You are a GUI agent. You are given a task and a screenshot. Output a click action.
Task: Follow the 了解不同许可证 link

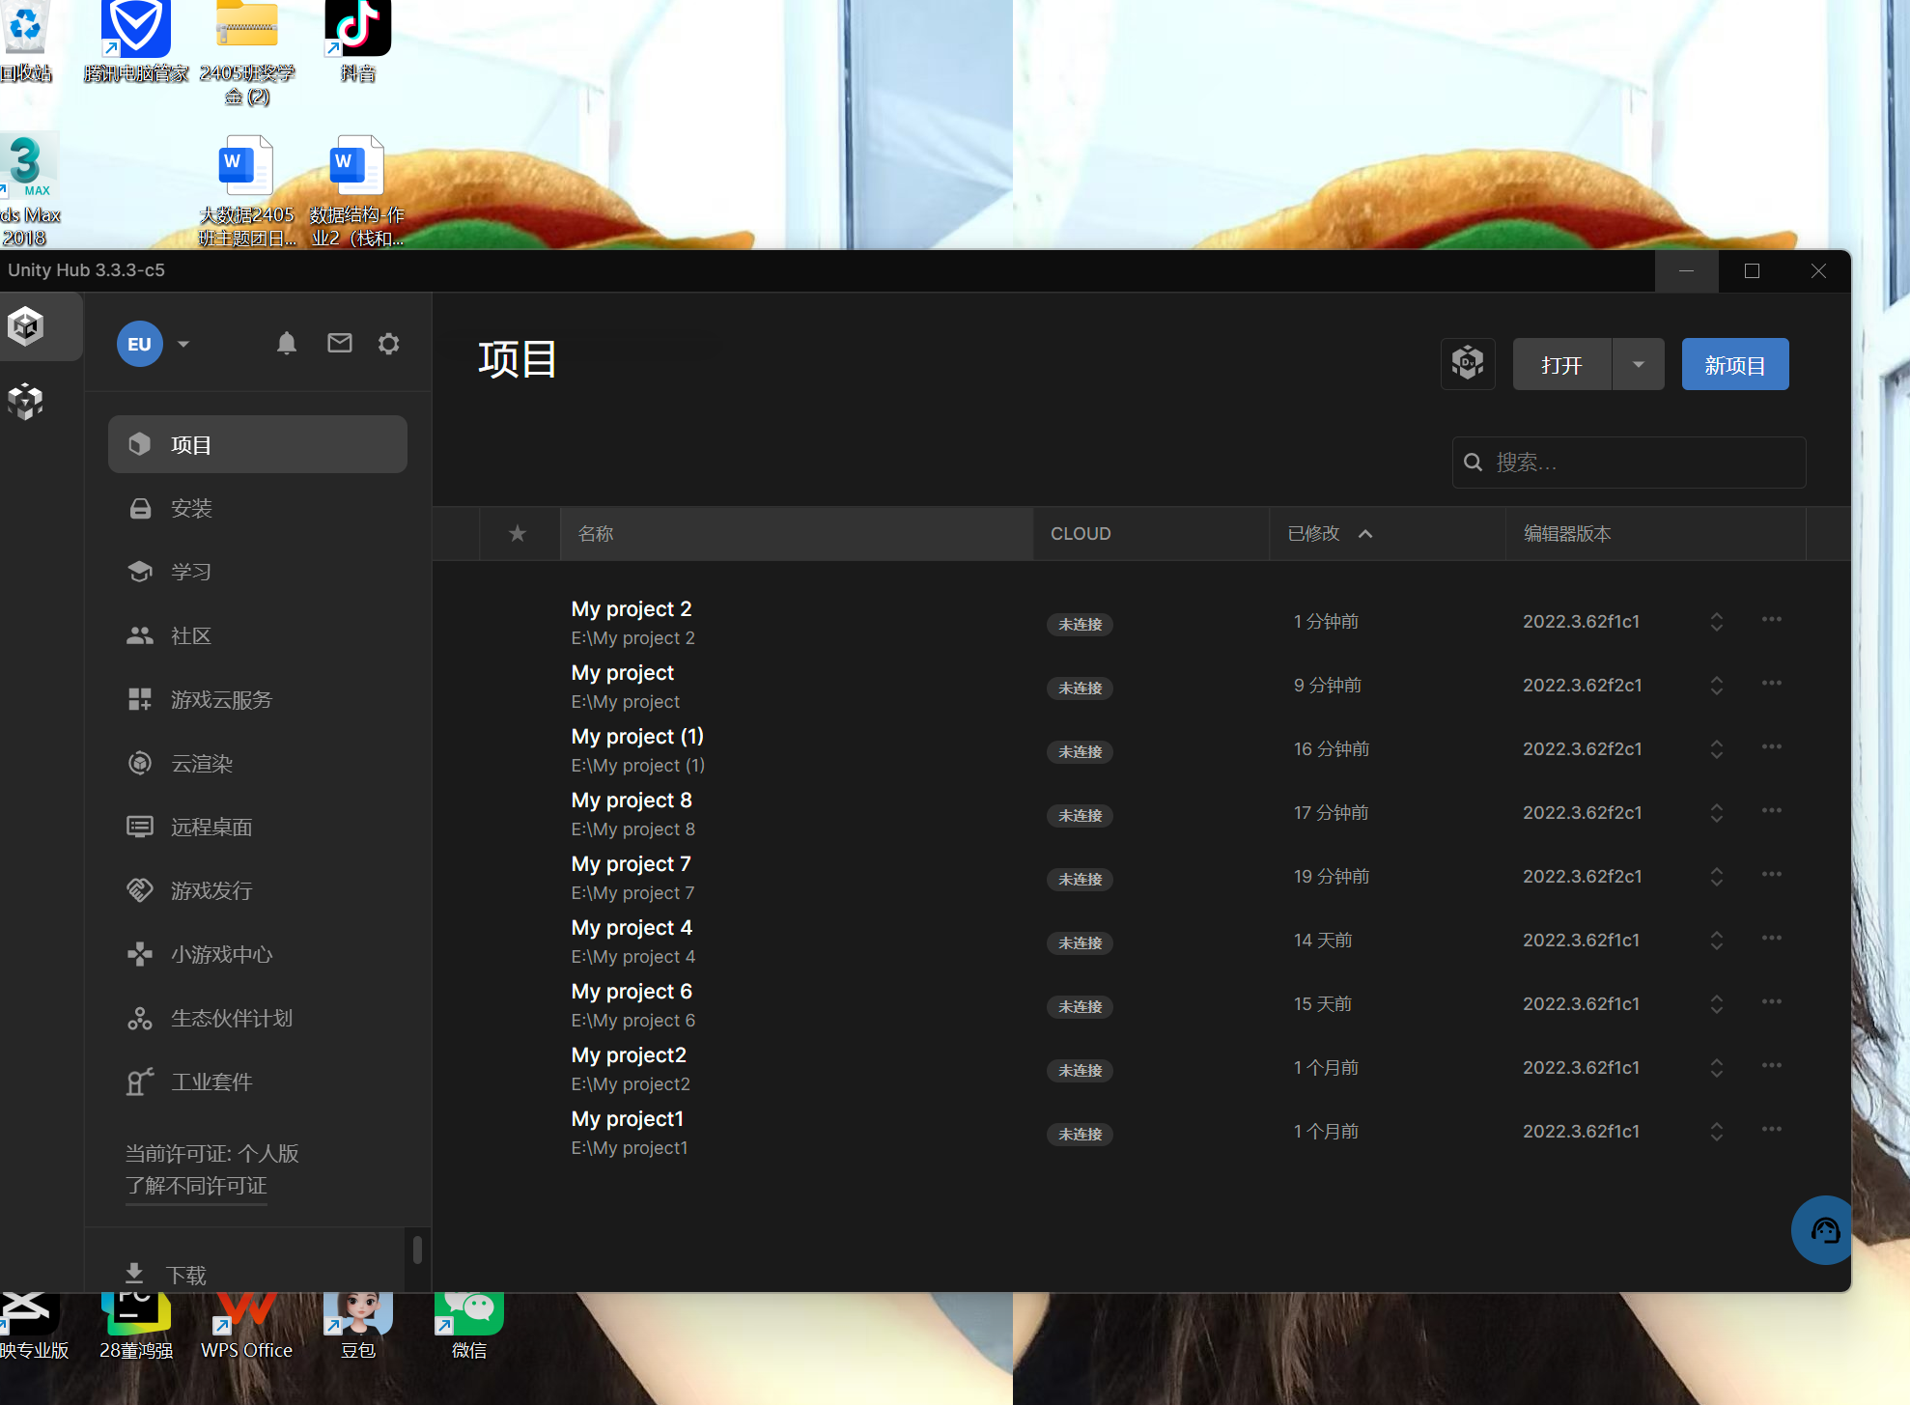pyautogui.click(x=196, y=1186)
